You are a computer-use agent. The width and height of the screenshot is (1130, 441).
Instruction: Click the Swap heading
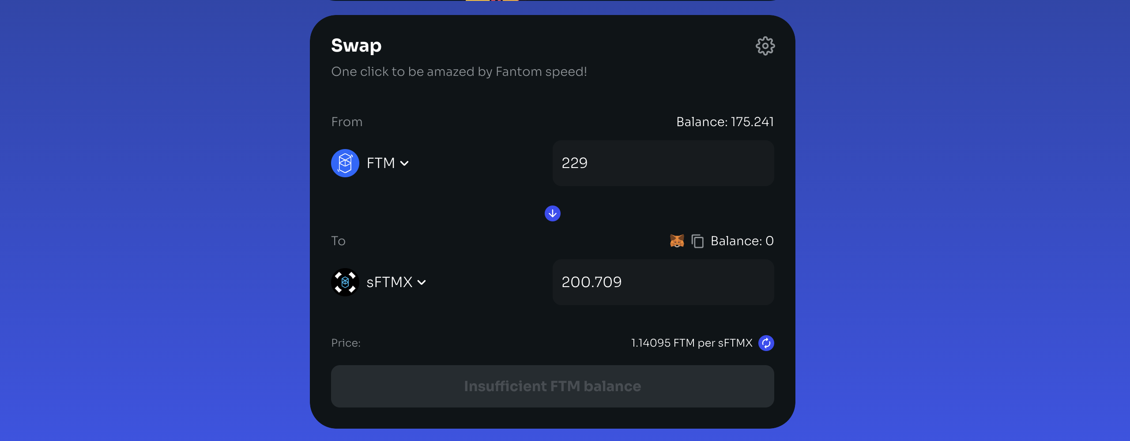pyautogui.click(x=356, y=45)
